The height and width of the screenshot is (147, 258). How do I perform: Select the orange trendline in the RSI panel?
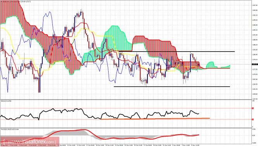[155, 119]
